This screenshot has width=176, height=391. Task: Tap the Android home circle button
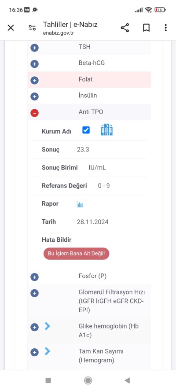tap(88, 380)
